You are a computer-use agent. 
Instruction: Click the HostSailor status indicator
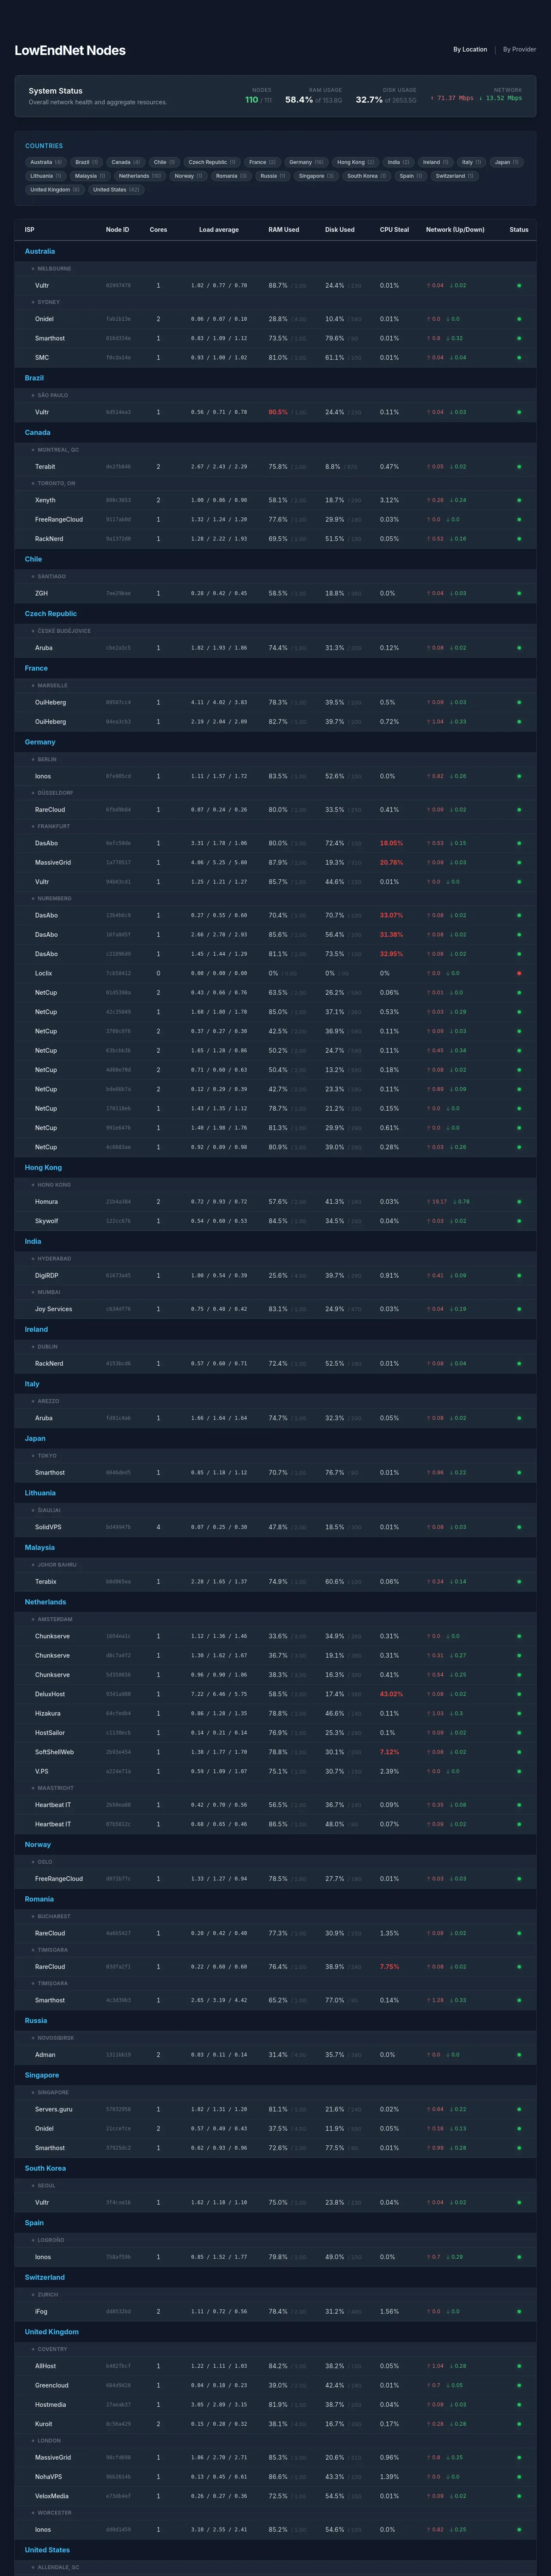[x=519, y=1732]
